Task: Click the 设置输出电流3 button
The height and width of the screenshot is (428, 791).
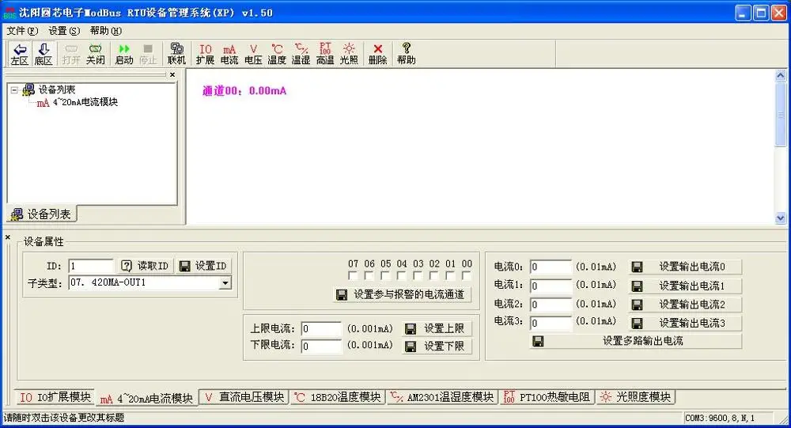Action: coord(685,323)
